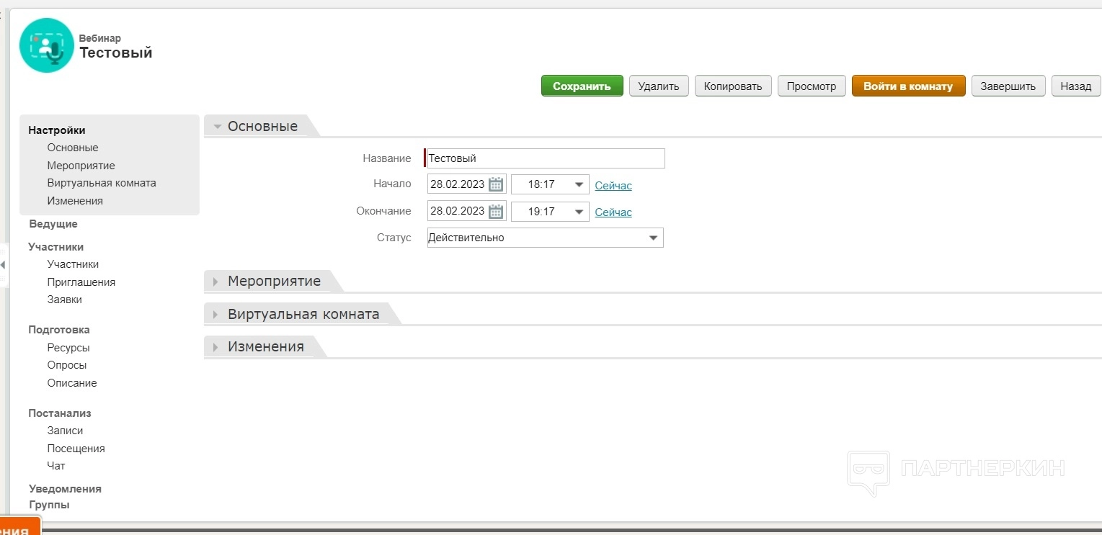Screen dimensions: 1102x535
Task: Collapse the left sidebar arrow handle
Action: [3, 265]
